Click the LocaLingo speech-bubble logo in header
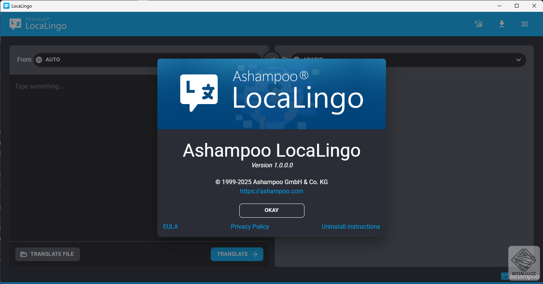543x284 pixels. tap(14, 24)
